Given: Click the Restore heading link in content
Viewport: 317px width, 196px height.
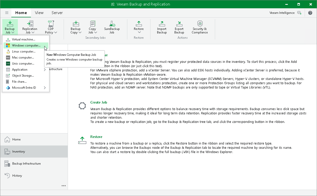Looking at the screenshot, I should (x=96, y=137).
